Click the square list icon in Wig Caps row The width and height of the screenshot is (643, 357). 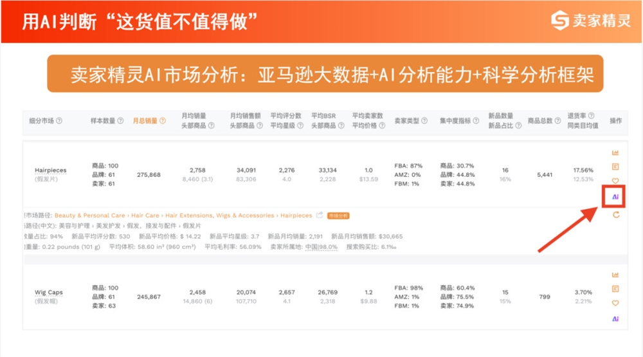(x=615, y=289)
